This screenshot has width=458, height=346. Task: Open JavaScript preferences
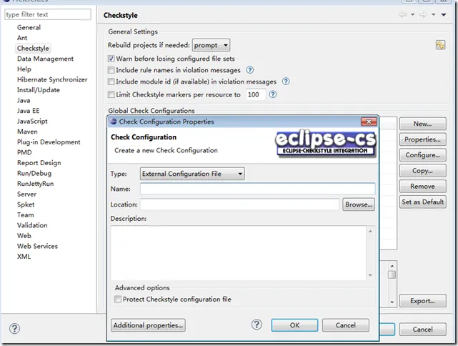(32, 122)
